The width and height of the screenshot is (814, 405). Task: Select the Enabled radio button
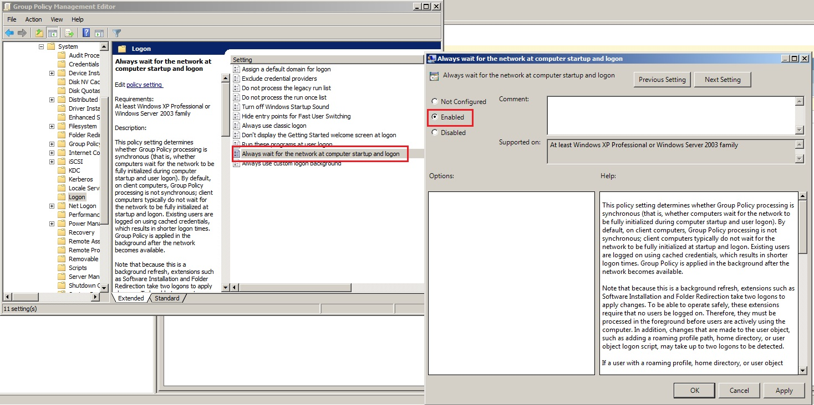click(435, 117)
